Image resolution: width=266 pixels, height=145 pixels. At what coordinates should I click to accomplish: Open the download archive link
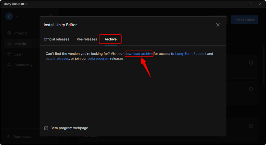[139, 54]
